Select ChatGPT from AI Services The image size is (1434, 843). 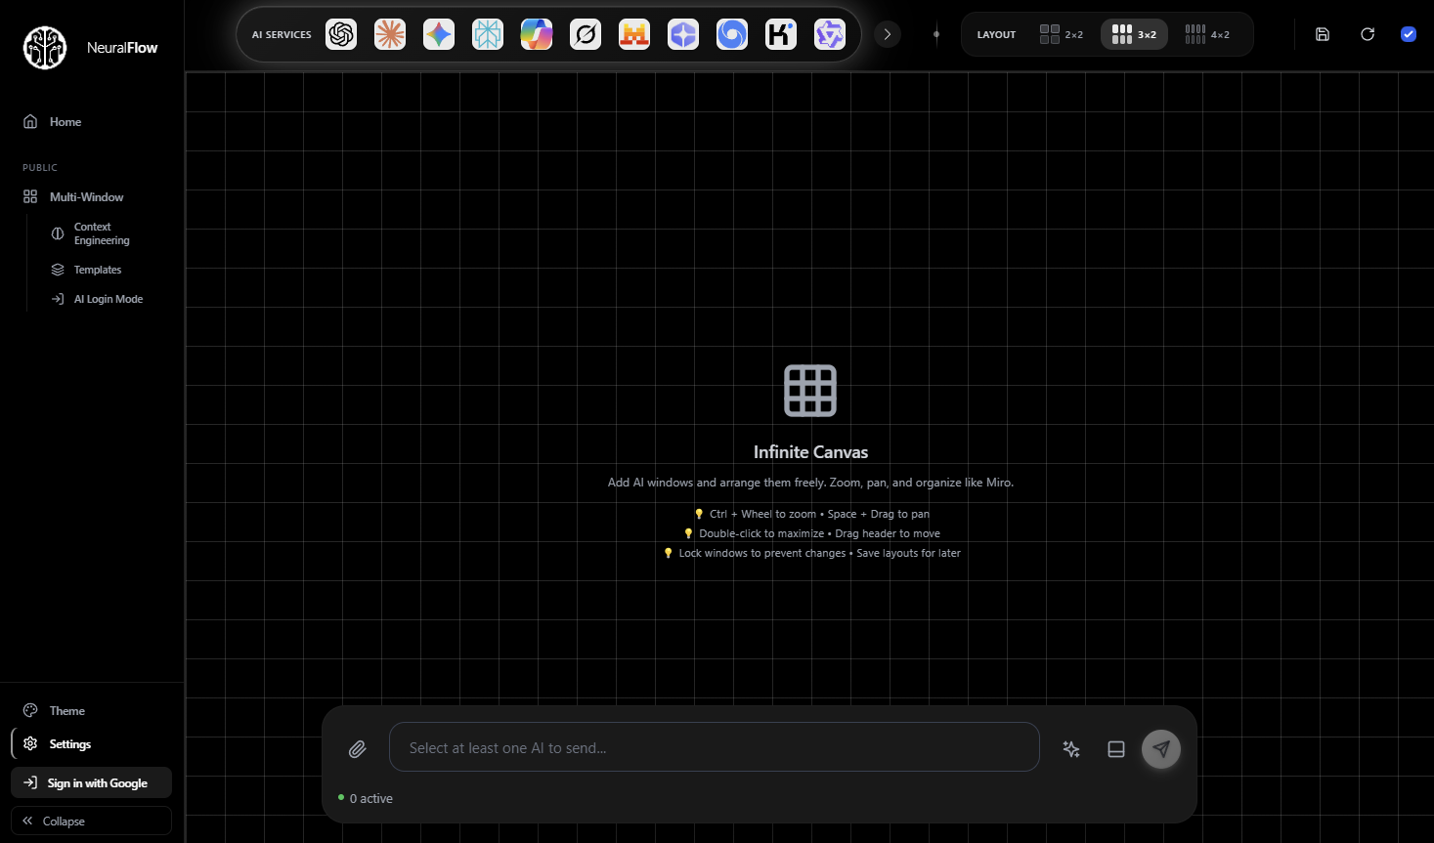coord(341,34)
